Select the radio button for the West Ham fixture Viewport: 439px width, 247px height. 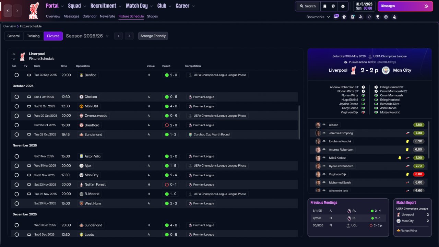pos(16,203)
